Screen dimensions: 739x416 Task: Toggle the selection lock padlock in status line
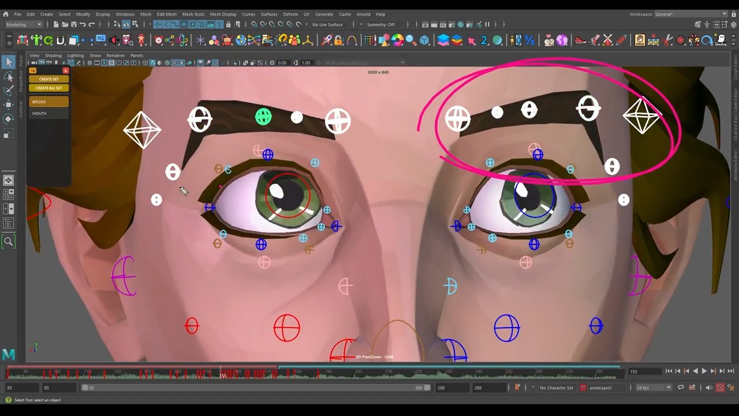229,24
